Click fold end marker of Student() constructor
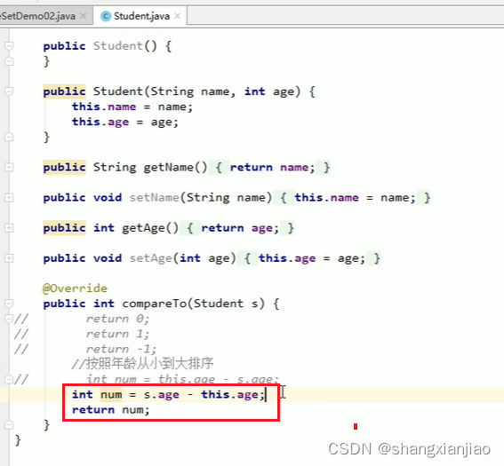The image size is (504, 466). pyautogui.click(x=9, y=61)
